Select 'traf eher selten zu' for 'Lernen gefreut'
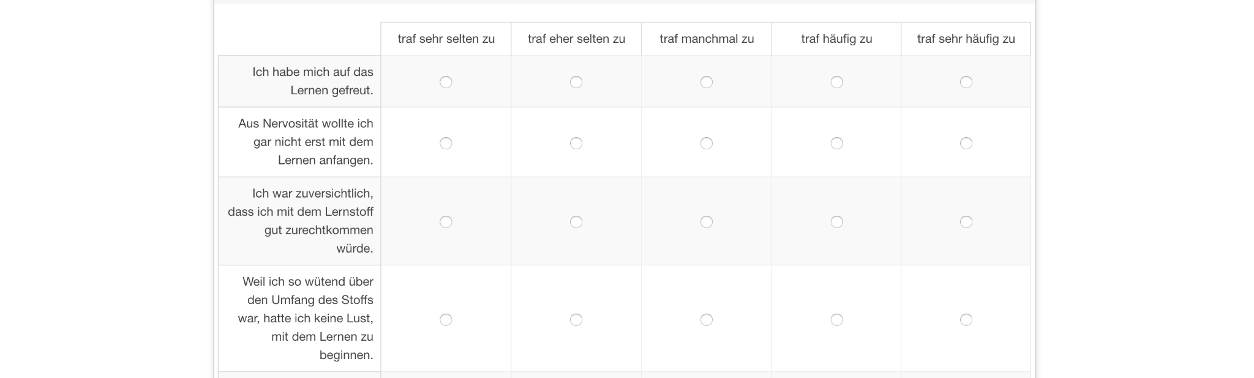 point(576,82)
